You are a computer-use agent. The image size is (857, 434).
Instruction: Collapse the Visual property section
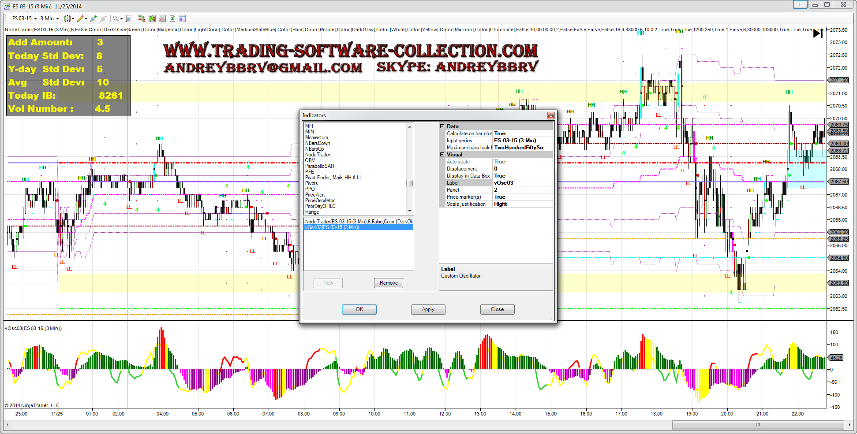(442, 155)
